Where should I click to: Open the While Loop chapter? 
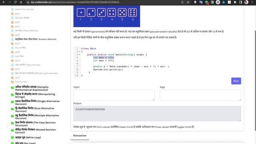coord(28,138)
